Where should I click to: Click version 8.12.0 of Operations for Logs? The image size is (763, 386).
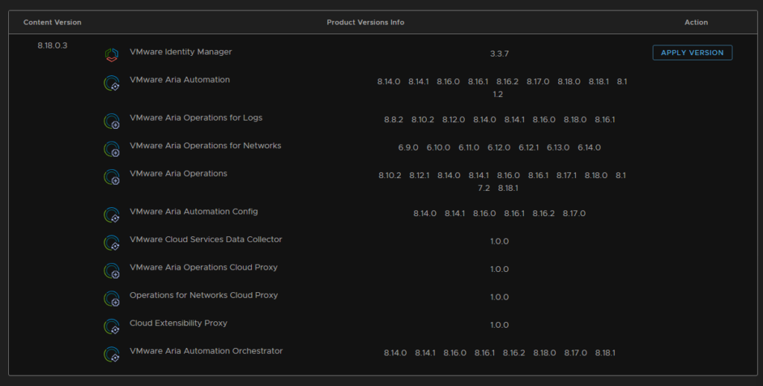tap(453, 119)
